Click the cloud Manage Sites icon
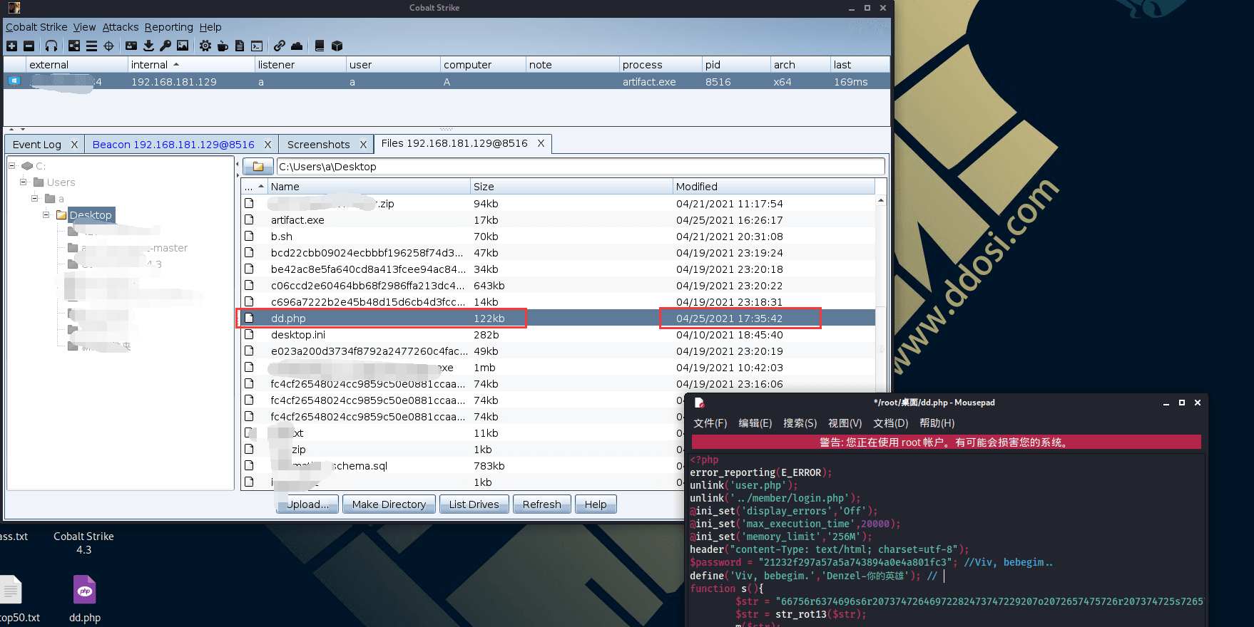Image resolution: width=1254 pixels, height=627 pixels. [297, 46]
